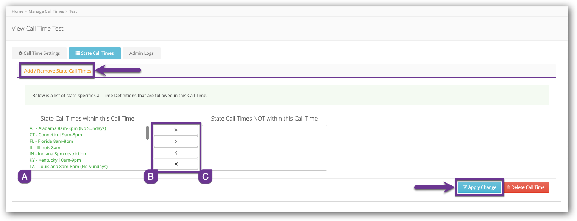577x221 pixels.
Task: Select the AL - Alabama entry
Action: (x=67, y=128)
